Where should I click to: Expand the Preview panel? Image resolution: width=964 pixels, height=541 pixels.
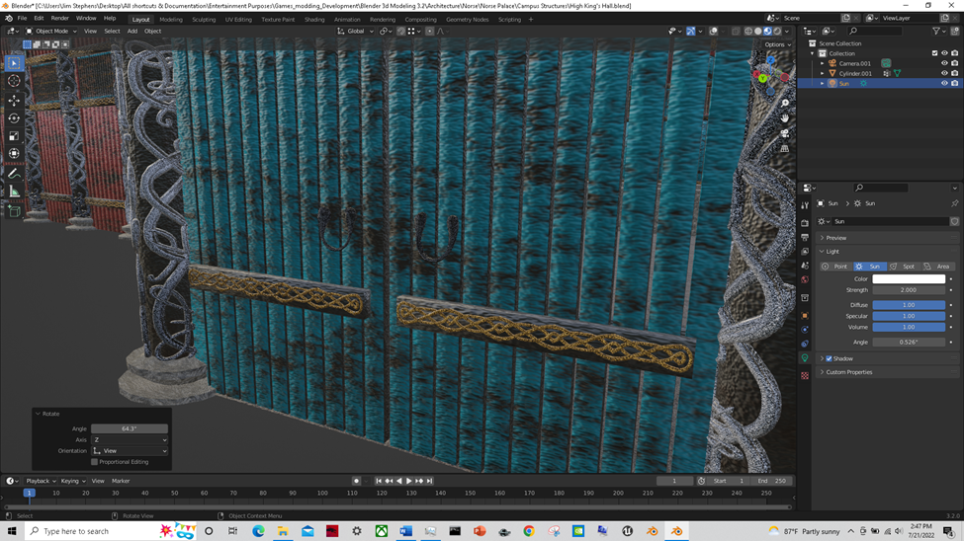coord(835,238)
